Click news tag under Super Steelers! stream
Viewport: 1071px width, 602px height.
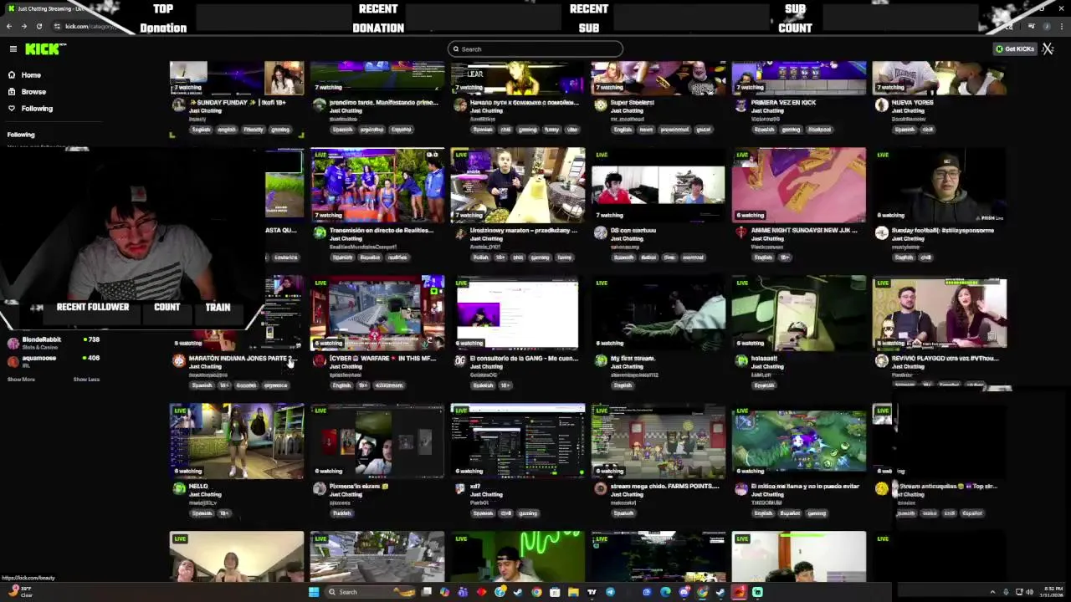click(x=648, y=130)
